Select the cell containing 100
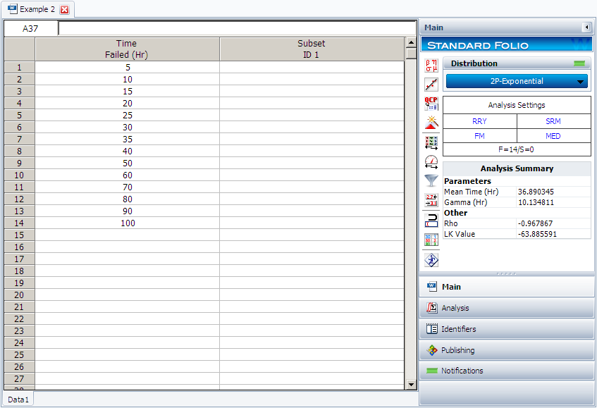This screenshot has width=597, height=408. point(127,223)
